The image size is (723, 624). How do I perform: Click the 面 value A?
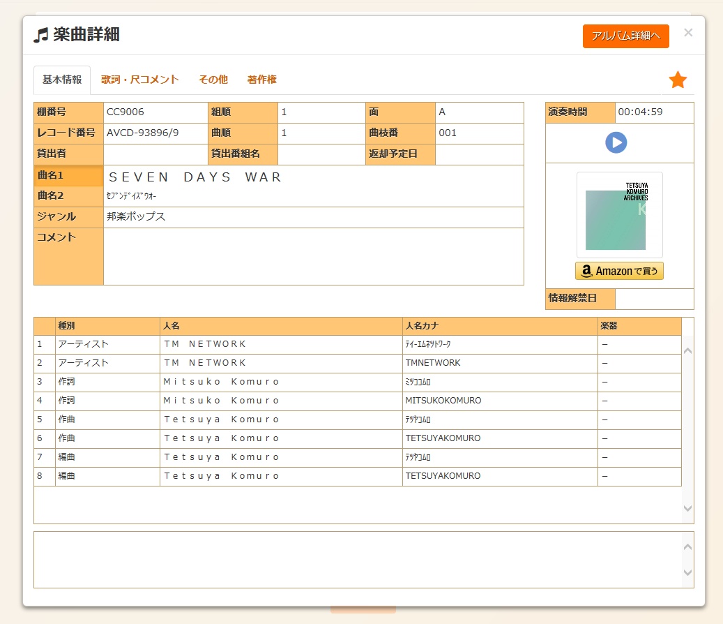442,112
